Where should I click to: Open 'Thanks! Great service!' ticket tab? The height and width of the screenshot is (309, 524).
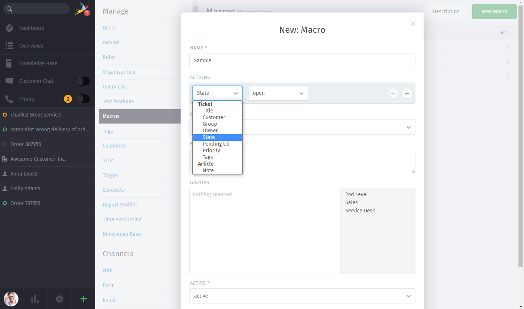click(48, 115)
